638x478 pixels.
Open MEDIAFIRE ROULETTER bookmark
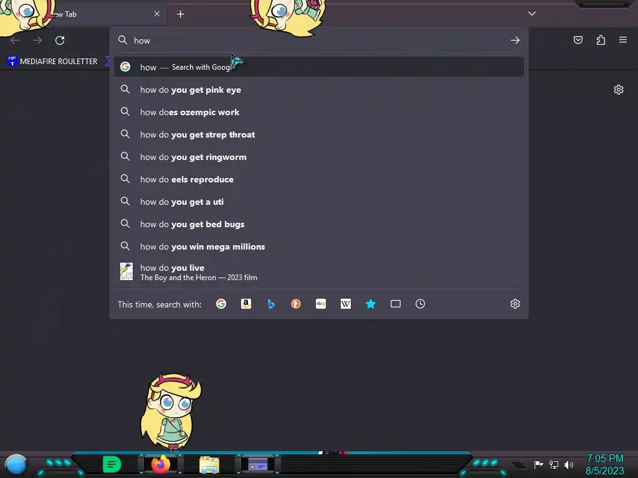(53, 62)
